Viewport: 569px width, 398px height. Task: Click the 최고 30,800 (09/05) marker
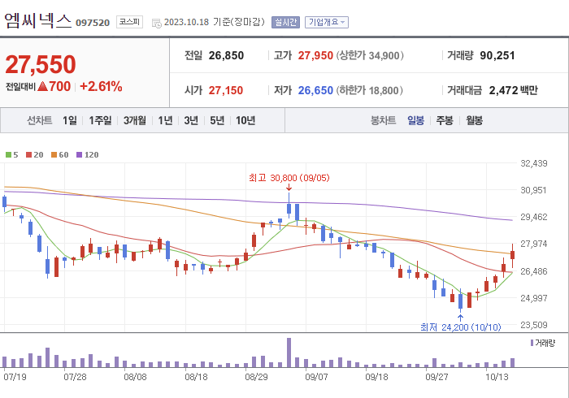289,178
